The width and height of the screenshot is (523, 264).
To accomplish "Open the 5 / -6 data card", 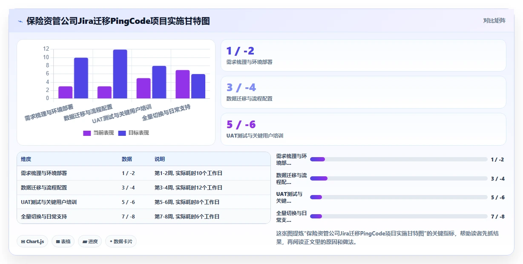I will click(x=363, y=129).
